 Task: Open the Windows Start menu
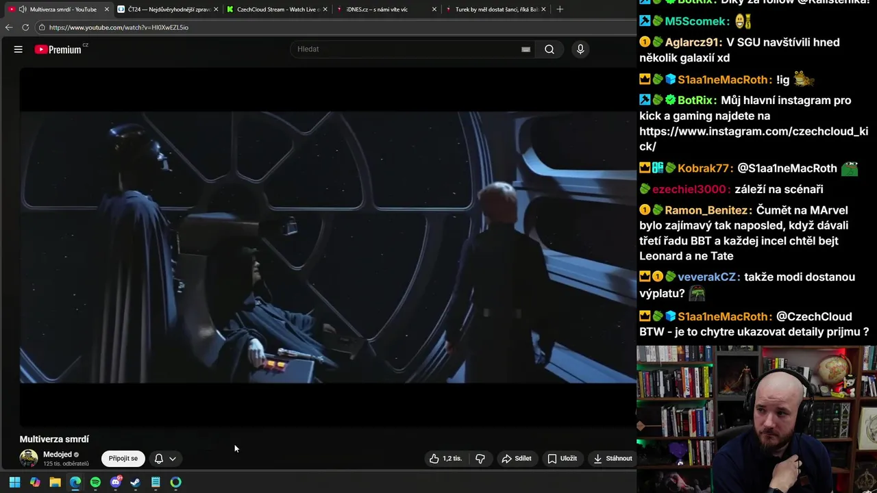tap(14, 482)
